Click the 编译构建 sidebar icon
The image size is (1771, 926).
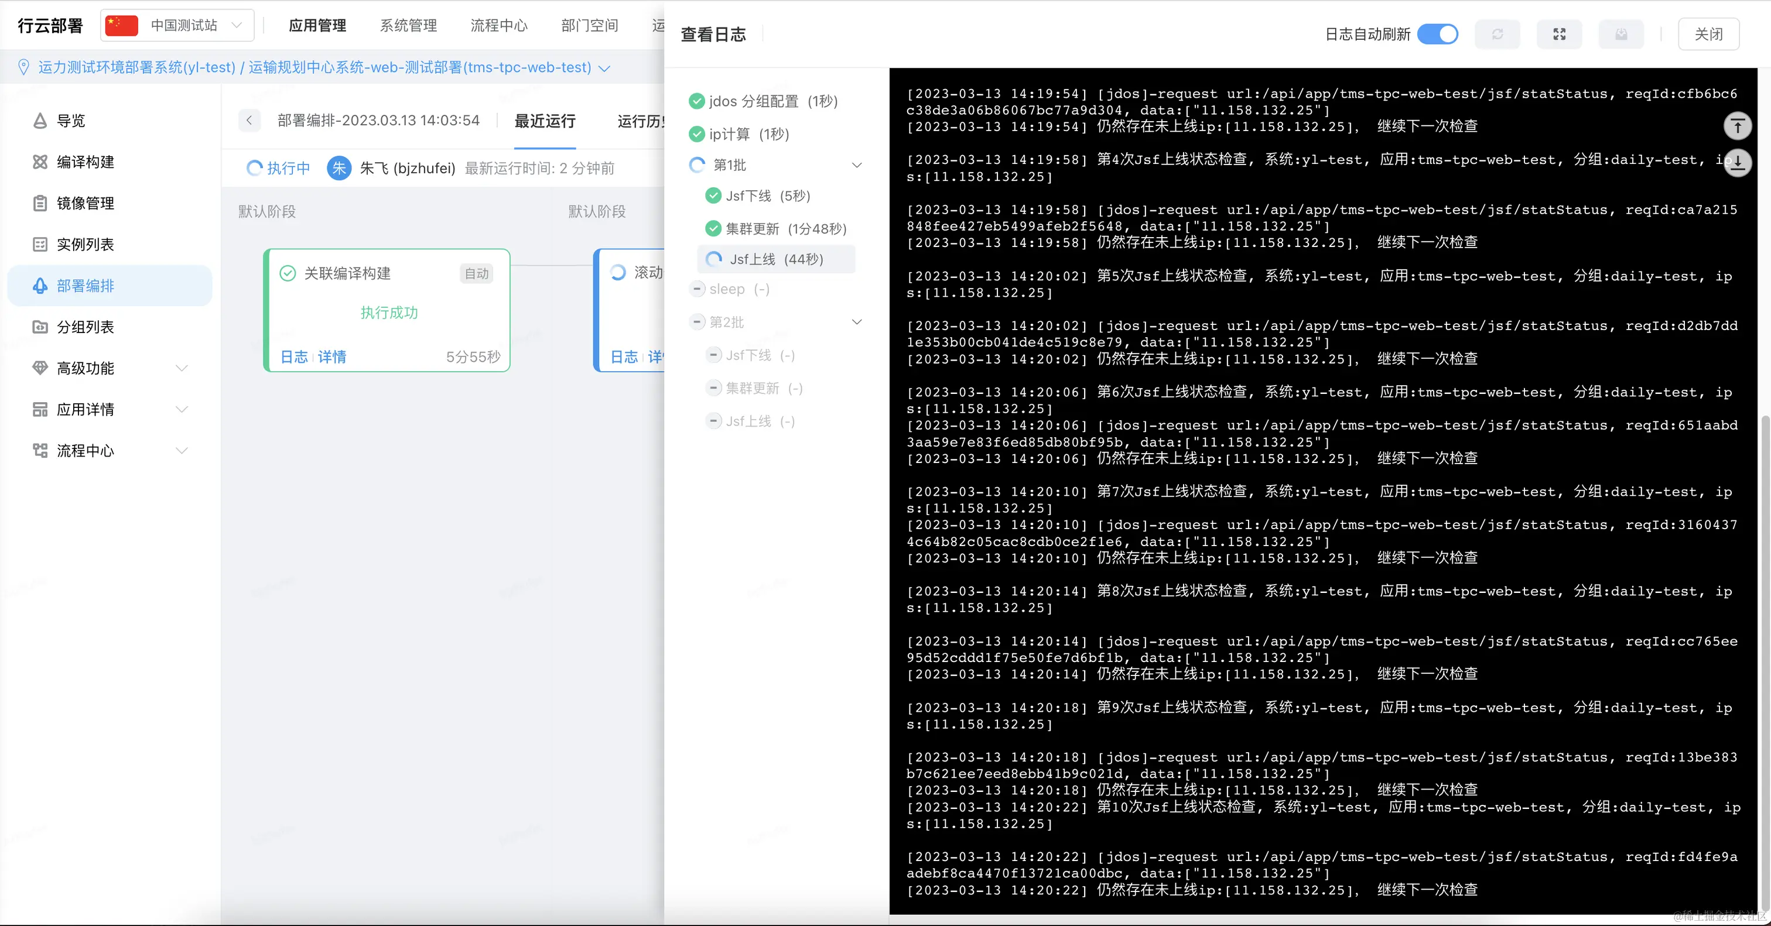40,162
